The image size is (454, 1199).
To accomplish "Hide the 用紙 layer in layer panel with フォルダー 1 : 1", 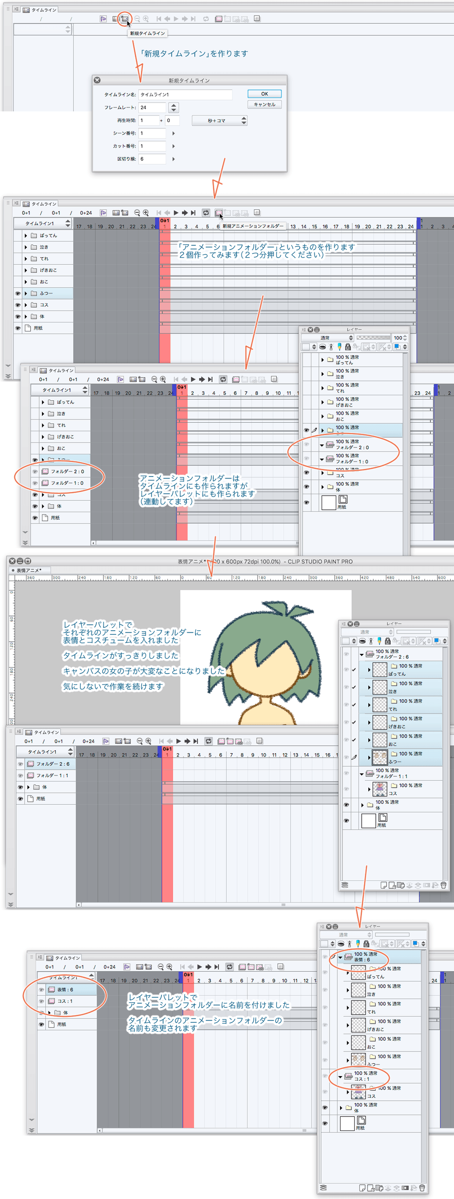I will [x=346, y=820].
